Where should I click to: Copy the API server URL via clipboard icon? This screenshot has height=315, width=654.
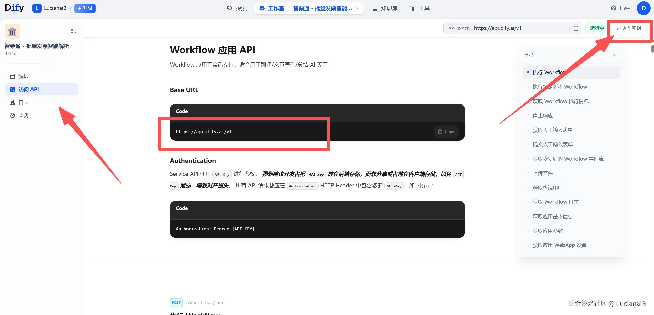coord(576,28)
